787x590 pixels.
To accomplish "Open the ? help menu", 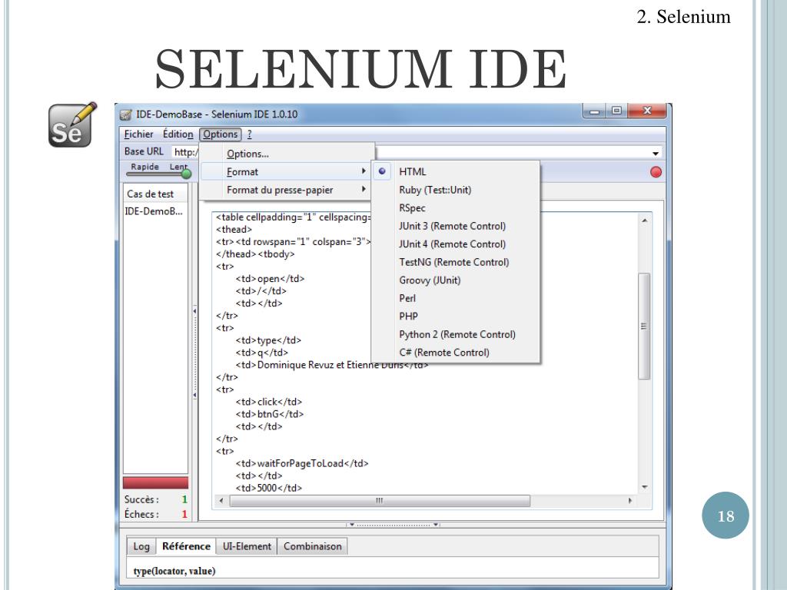I will pos(250,134).
